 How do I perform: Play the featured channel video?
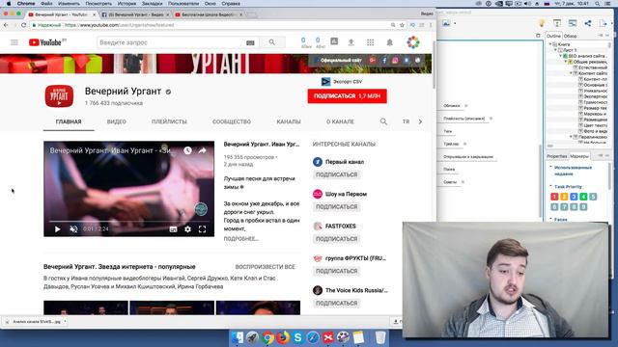click(x=58, y=229)
